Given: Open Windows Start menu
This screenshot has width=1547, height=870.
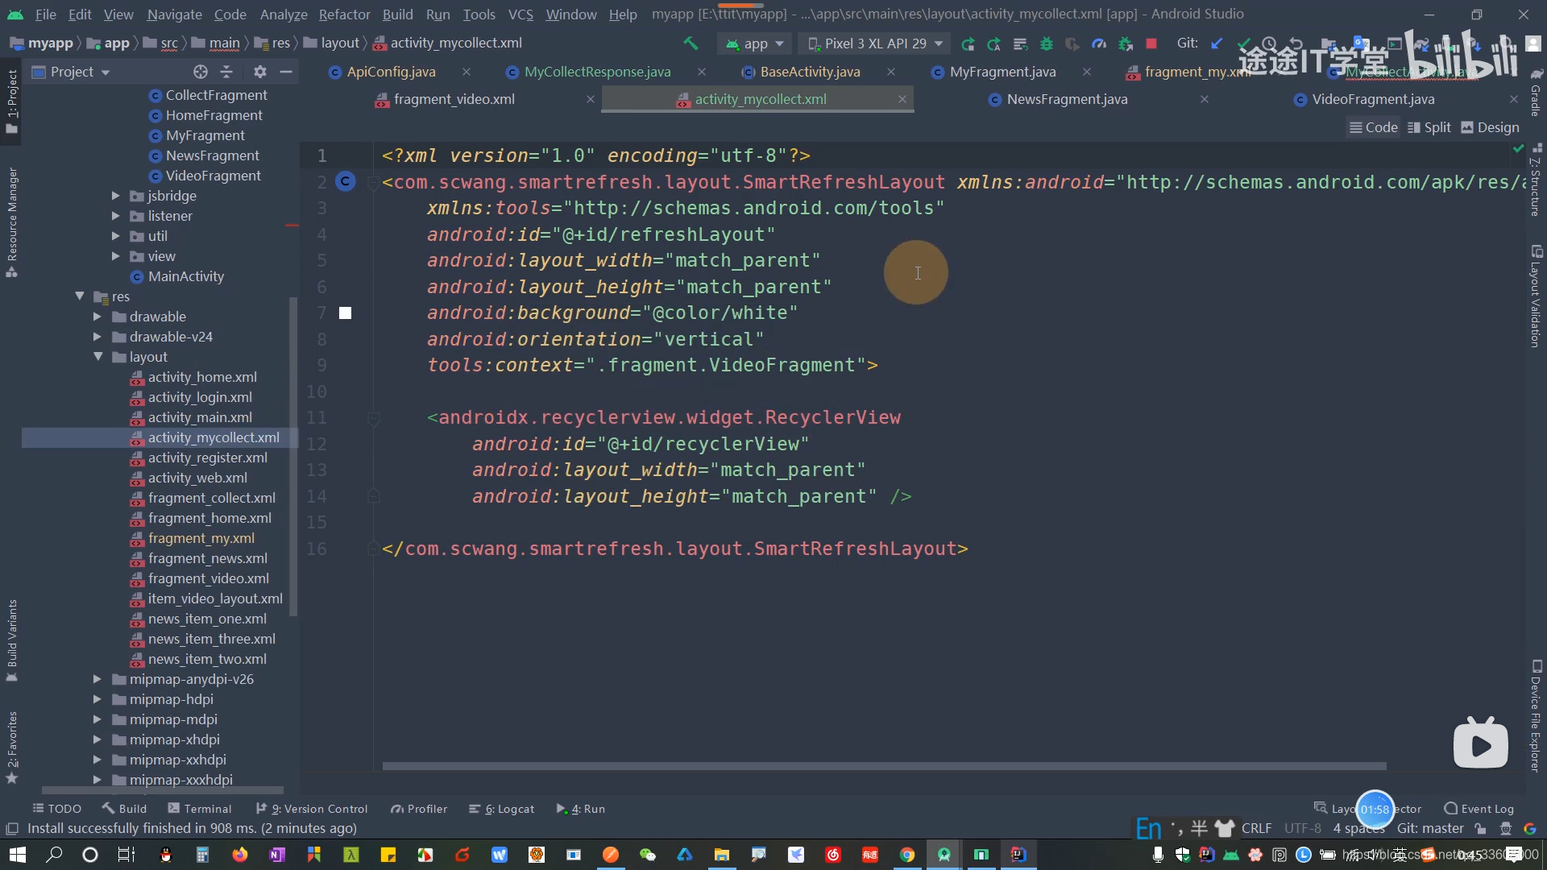Looking at the screenshot, I should coord(18,855).
